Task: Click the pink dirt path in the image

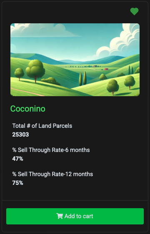Action: tap(27, 92)
